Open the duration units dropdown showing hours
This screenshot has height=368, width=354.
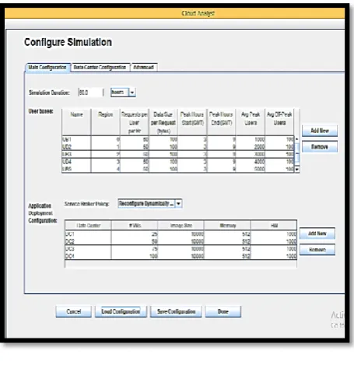(x=123, y=93)
